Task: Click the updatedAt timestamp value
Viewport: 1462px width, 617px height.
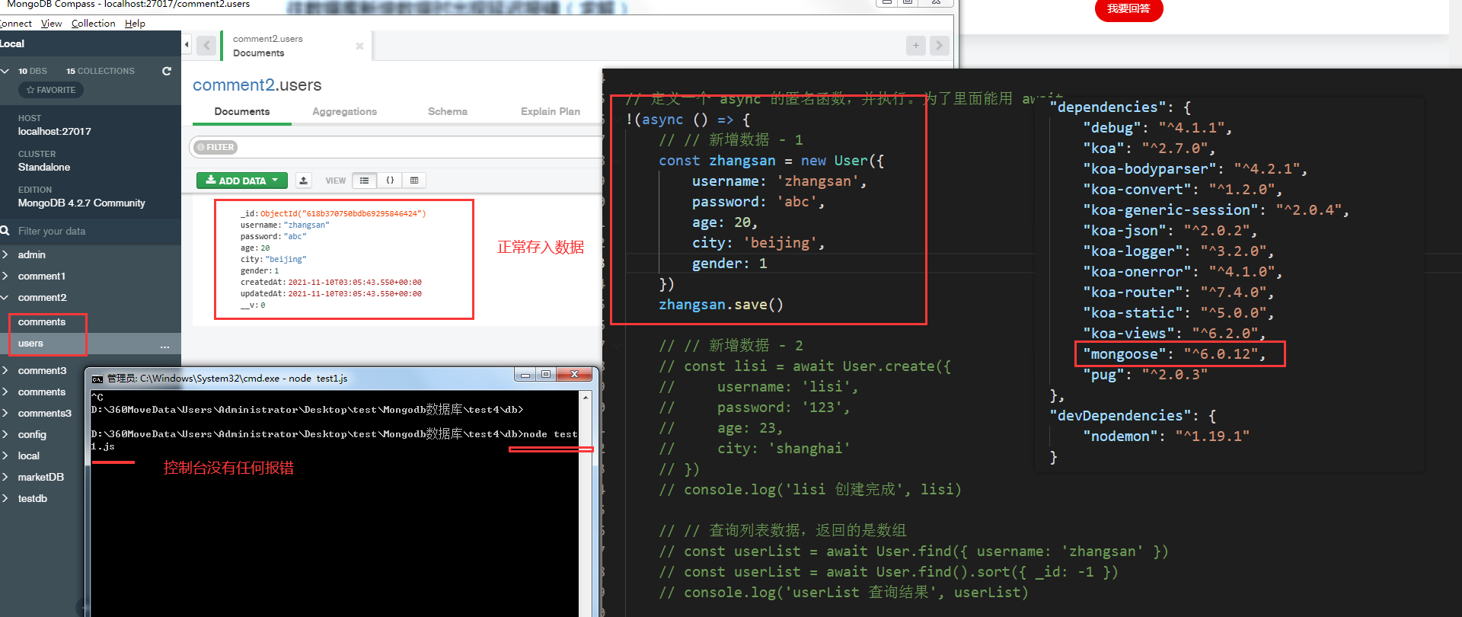Action: [355, 293]
